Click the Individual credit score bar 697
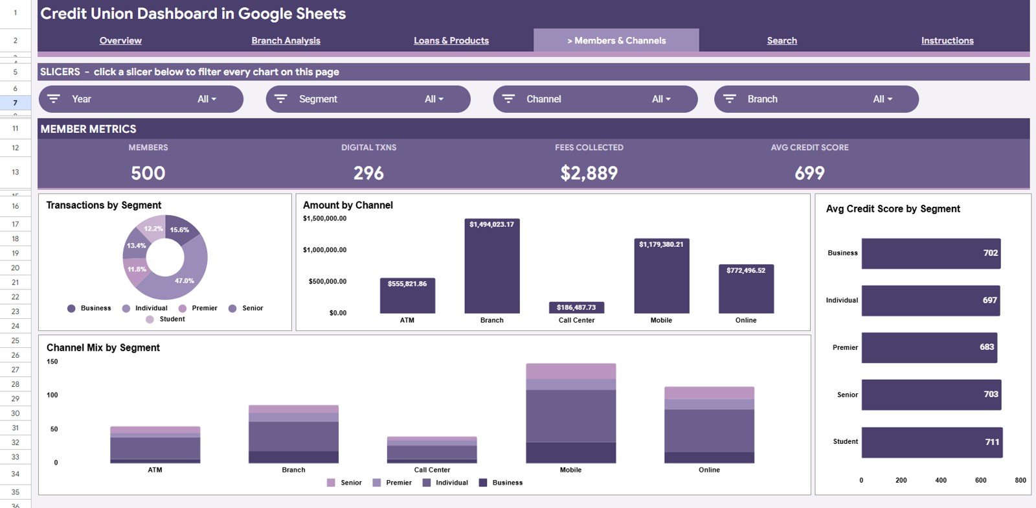The width and height of the screenshot is (1036, 508). (x=930, y=301)
